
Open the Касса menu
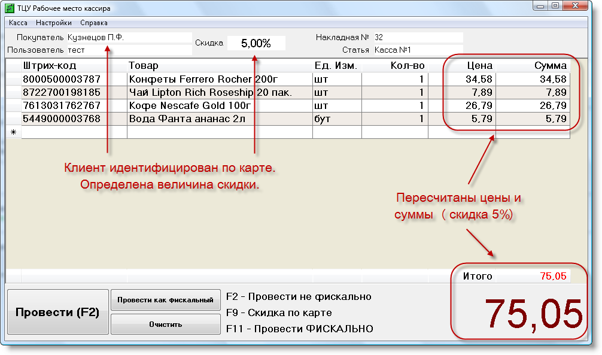(18, 23)
